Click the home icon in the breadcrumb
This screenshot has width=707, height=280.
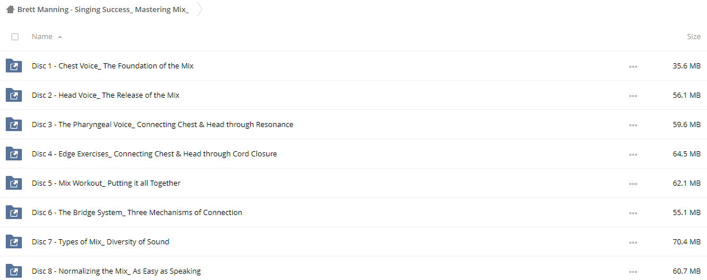10,10
